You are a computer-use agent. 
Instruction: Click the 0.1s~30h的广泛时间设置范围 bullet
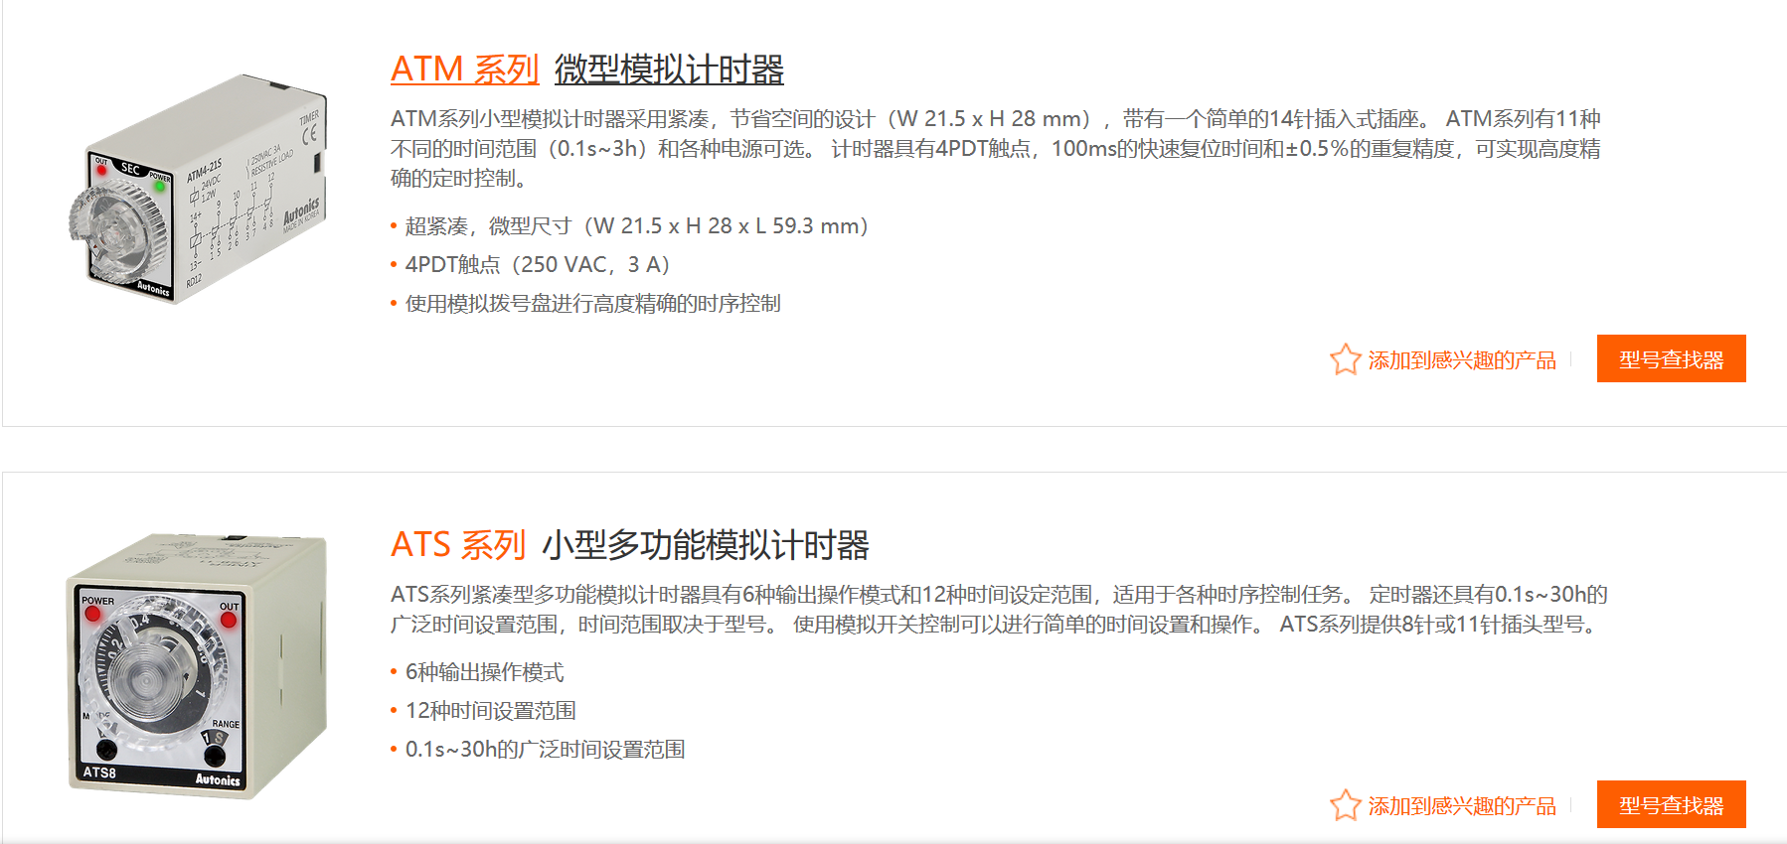point(545,750)
